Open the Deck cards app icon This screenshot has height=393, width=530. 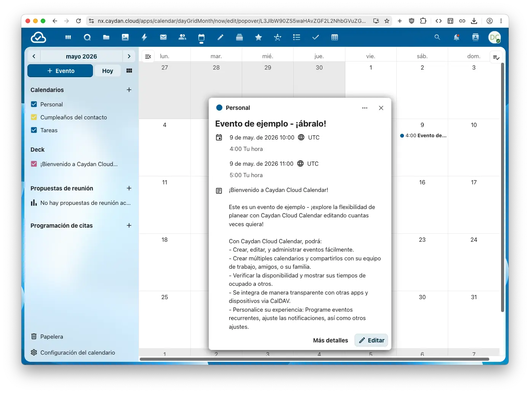239,37
